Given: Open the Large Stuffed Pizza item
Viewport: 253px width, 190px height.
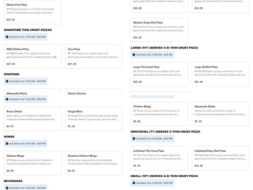Looking at the screenshot, I should click(220, 74).
